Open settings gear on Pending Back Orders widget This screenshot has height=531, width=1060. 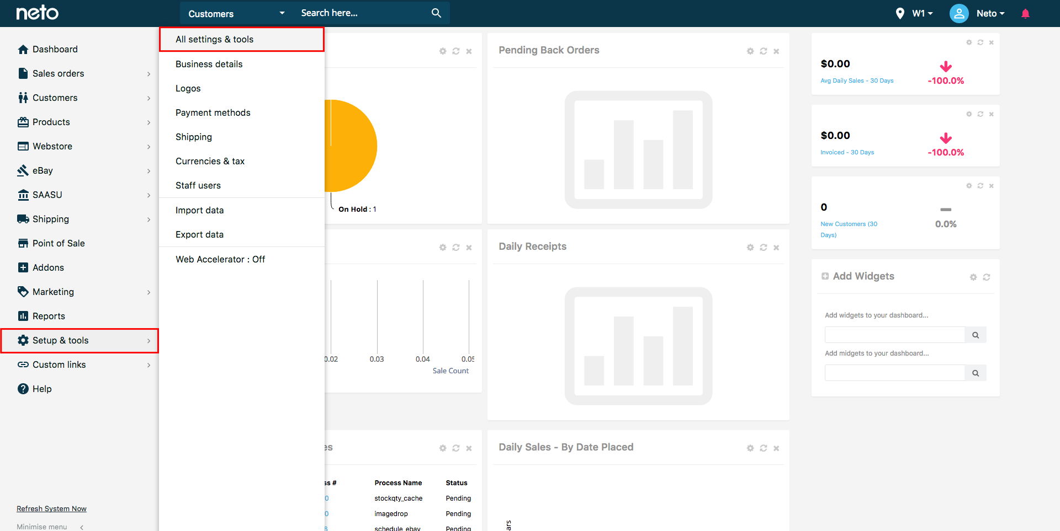[x=750, y=51]
